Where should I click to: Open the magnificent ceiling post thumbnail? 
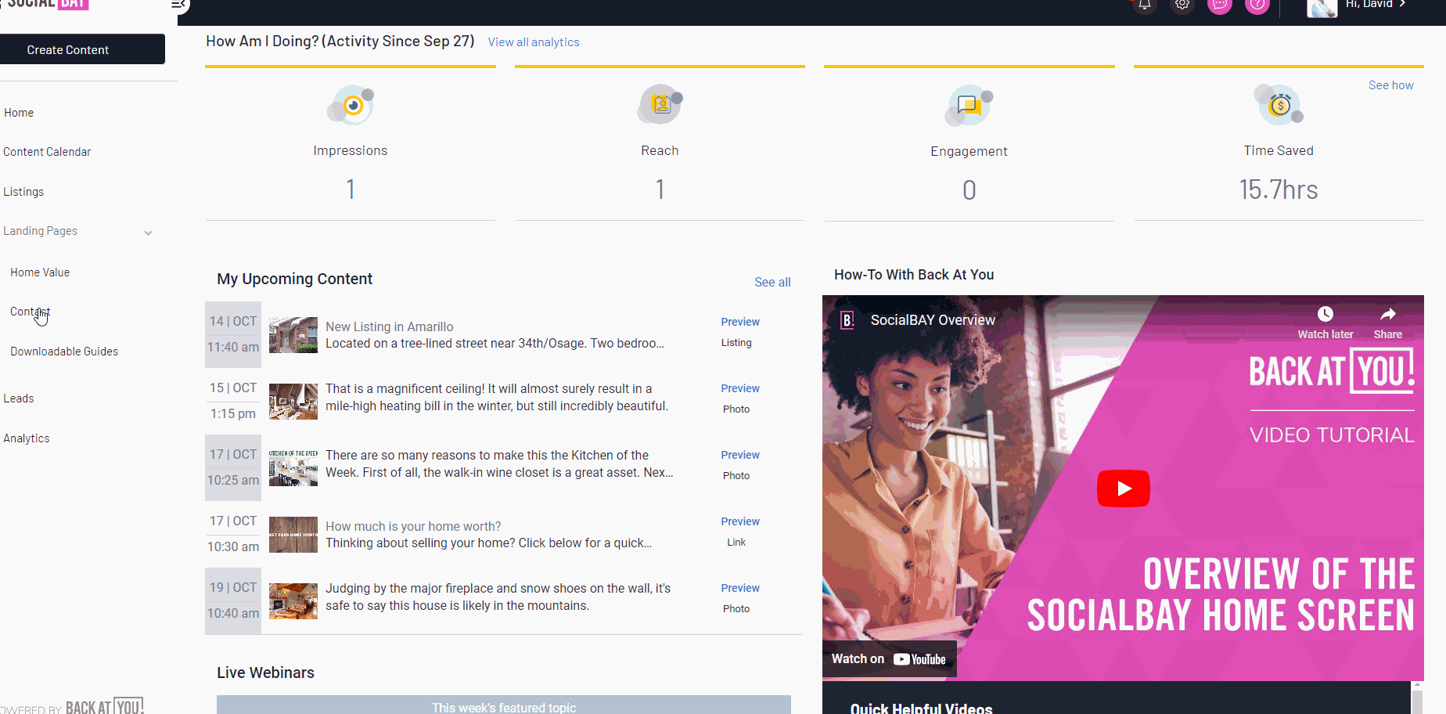pyautogui.click(x=293, y=402)
